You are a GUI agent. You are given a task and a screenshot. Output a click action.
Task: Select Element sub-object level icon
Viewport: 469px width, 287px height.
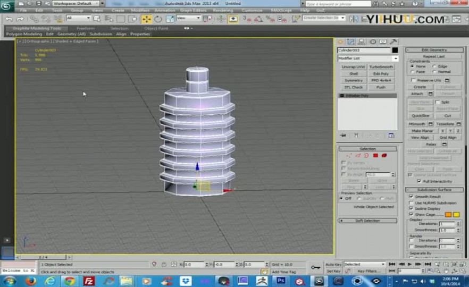click(384, 155)
